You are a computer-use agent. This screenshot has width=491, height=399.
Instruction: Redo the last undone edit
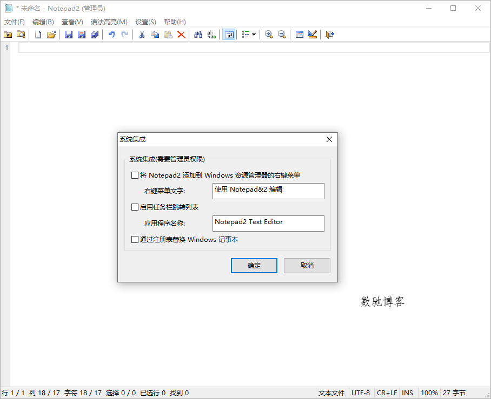(x=124, y=35)
